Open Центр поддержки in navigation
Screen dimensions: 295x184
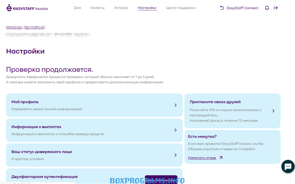pos(181,8)
